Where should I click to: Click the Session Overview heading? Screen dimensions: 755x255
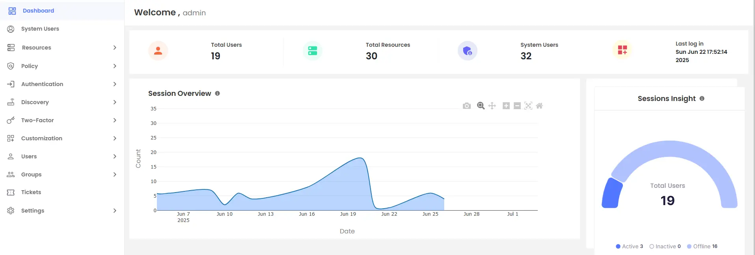click(180, 94)
